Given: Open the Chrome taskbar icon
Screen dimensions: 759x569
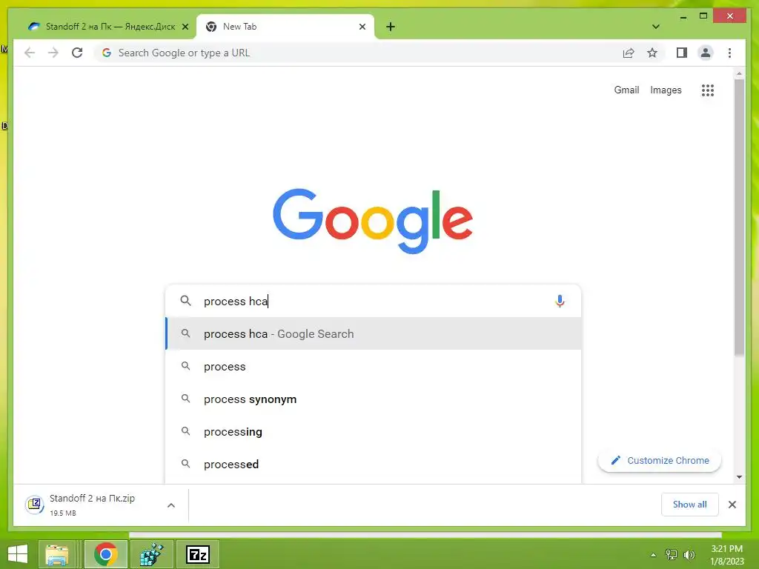Looking at the screenshot, I should pos(105,554).
